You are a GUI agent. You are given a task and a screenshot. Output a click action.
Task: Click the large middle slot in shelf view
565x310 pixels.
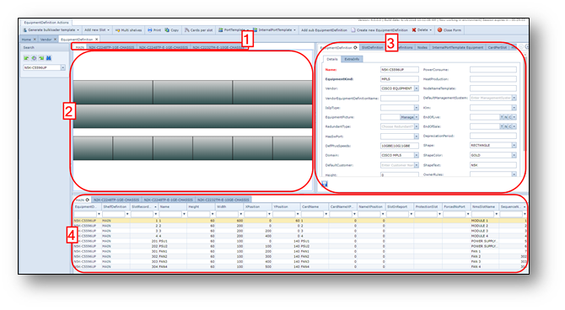[193, 116]
